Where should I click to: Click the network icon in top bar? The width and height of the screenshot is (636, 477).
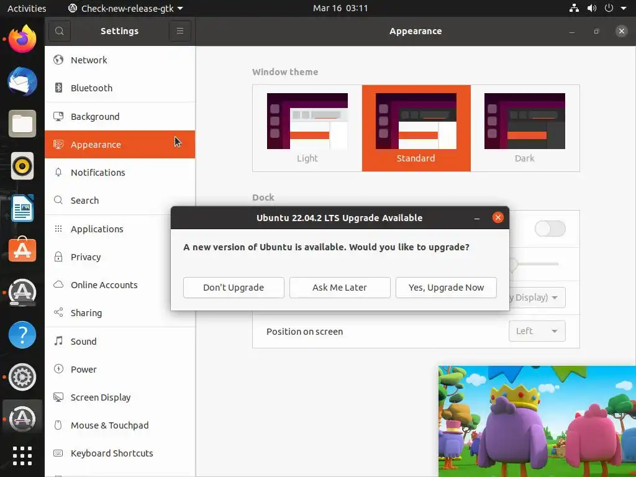(x=574, y=8)
